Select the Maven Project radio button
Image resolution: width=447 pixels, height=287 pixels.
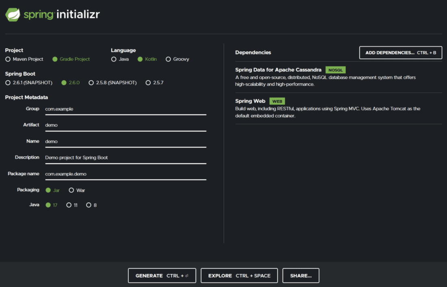pos(8,59)
